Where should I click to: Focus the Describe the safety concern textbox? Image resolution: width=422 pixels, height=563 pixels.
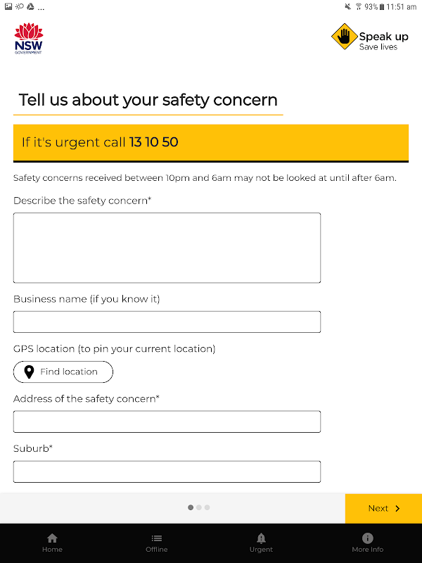pos(167,248)
